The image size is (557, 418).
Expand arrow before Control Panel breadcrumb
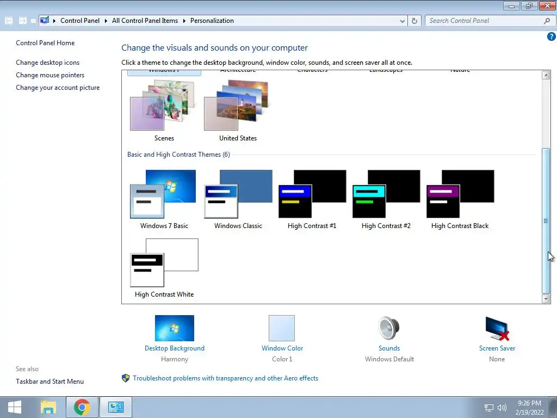(x=54, y=21)
